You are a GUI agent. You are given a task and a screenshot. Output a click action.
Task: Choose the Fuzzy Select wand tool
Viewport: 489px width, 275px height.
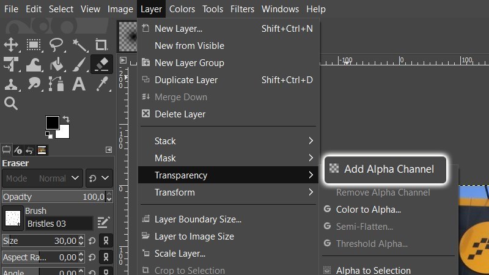(x=79, y=45)
